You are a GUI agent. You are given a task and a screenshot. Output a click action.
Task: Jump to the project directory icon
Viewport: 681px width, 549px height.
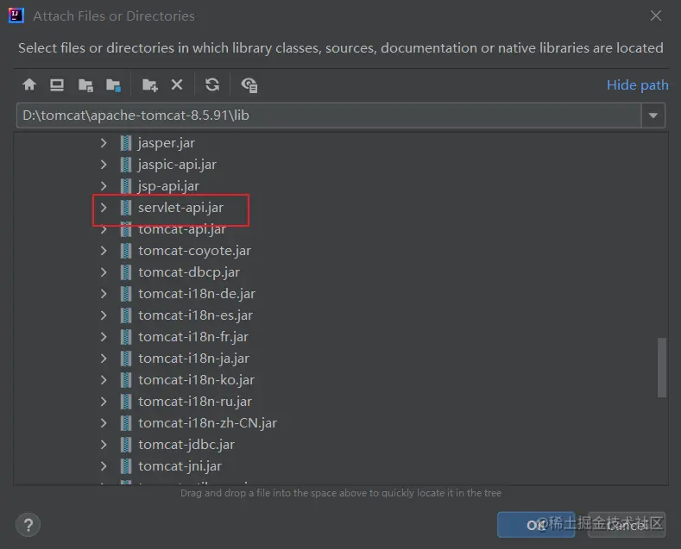click(85, 85)
